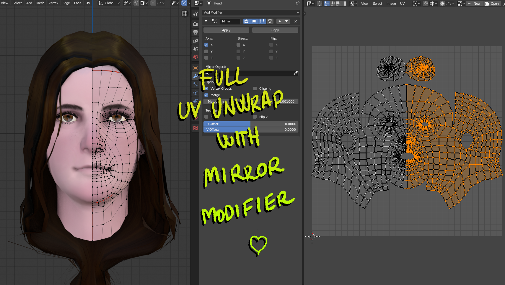
Task: Pick mirror object with eyedropper
Action: coord(295,73)
